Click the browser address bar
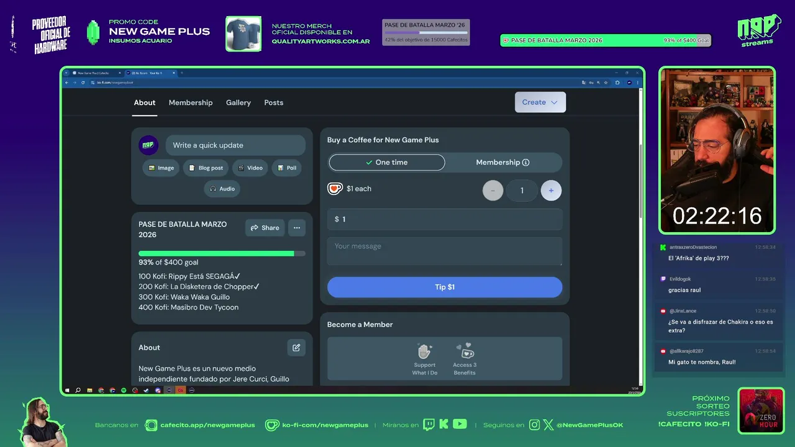795x447 pixels. click(x=335, y=83)
